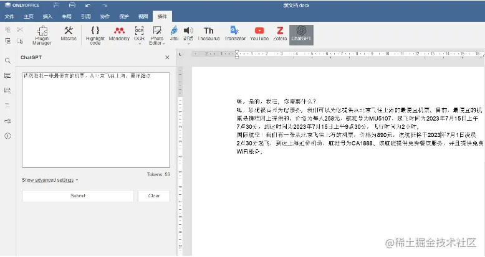Open the About info icon in sidebar
Image resolution: width=485 pixels, height=257 pixels.
pyautogui.click(x=7, y=136)
